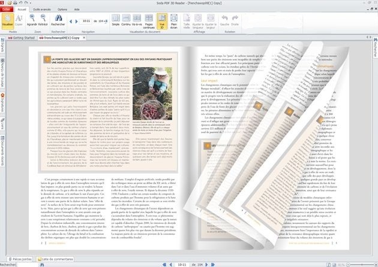Click the status bar page number field

182,265
